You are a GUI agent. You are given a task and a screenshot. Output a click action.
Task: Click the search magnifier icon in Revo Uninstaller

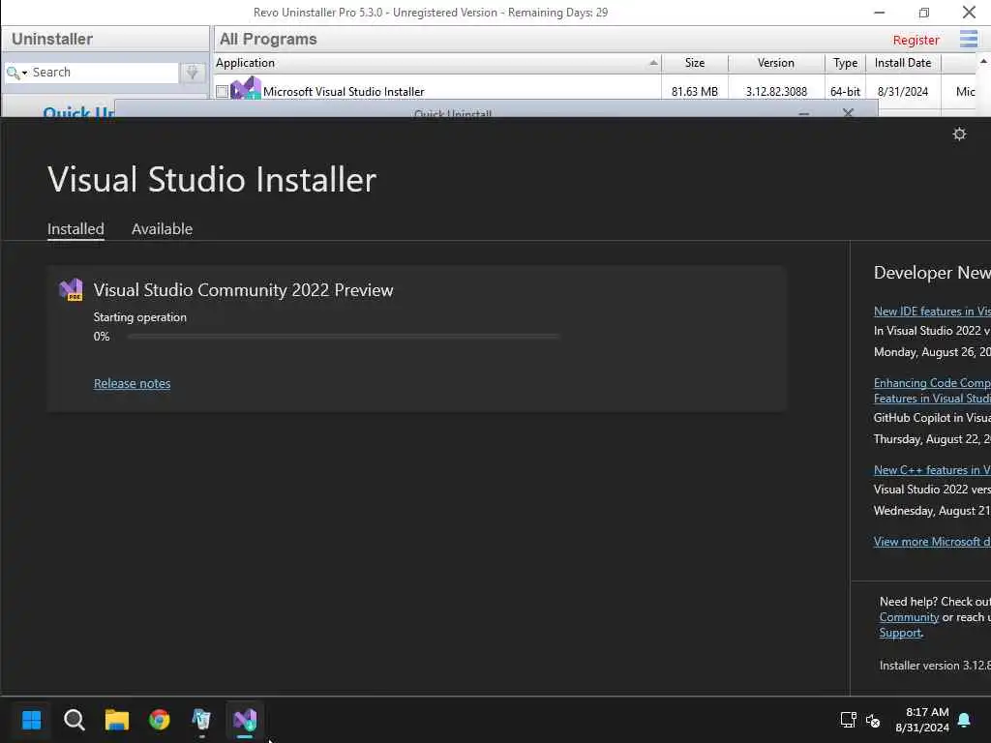(x=13, y=73)
